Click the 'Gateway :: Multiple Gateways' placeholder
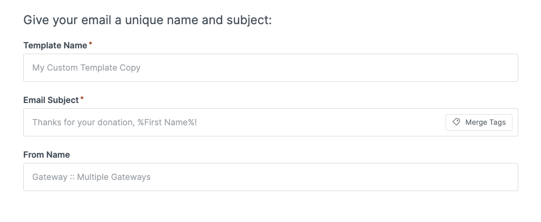Image resolution: width=541 pixels, height=222 pixels. point(92,177)
